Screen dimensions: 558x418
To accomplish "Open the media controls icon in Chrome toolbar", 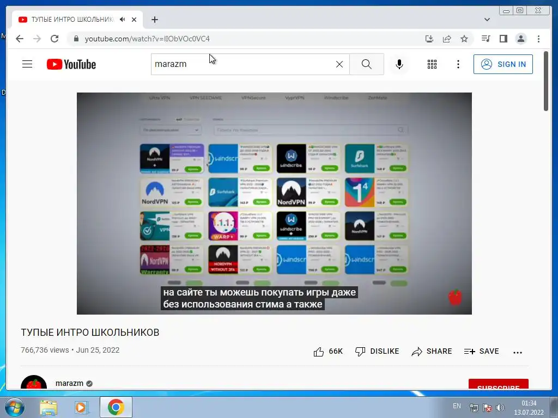I will point(486,39).
